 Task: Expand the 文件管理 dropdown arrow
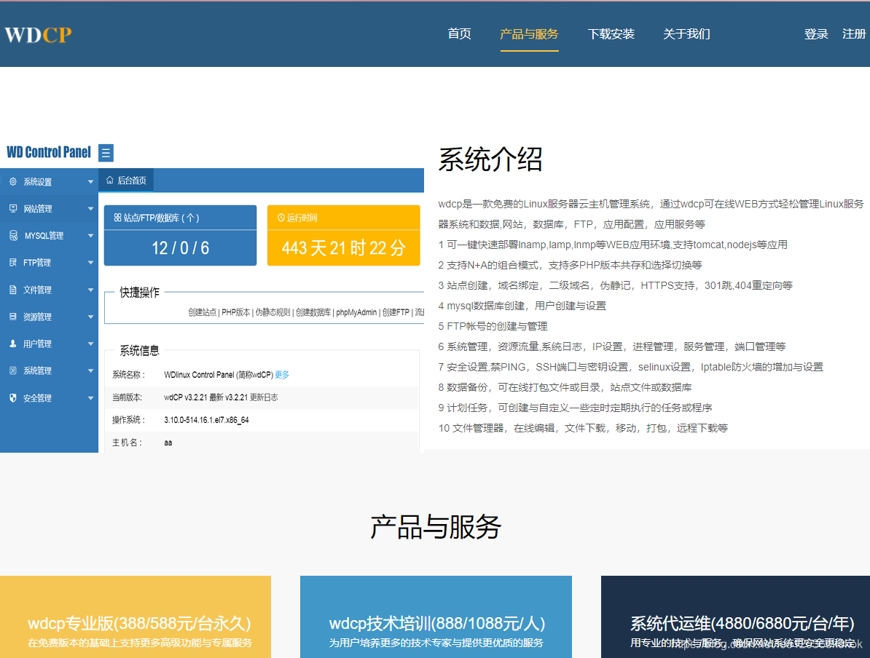pyautogui.click(x=90, y=290)
